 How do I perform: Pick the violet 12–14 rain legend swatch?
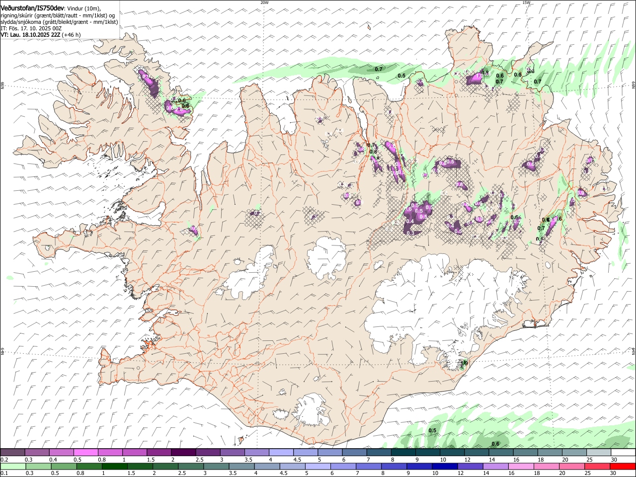[x=470, y=467]
